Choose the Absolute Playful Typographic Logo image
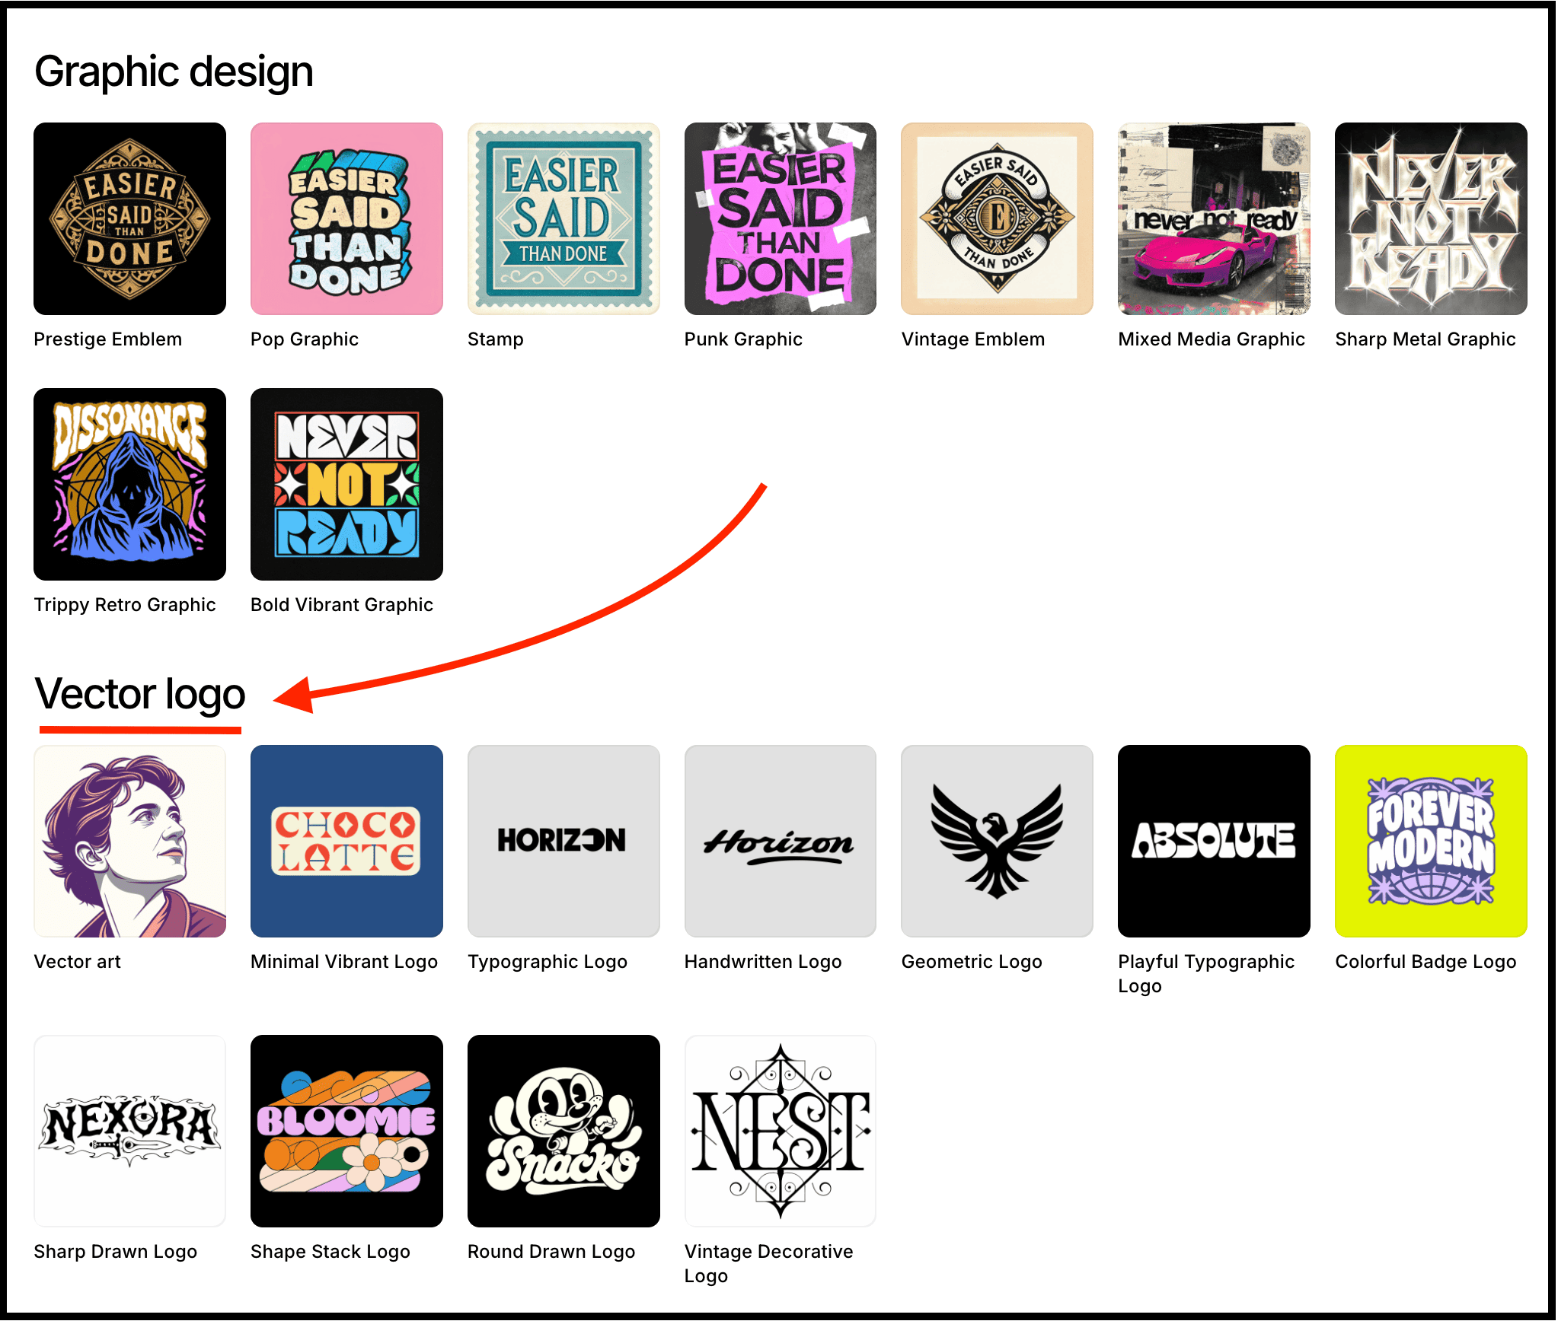Image resolution: width=1558 pixels, height=1321 pixels. click(1214, 841)
